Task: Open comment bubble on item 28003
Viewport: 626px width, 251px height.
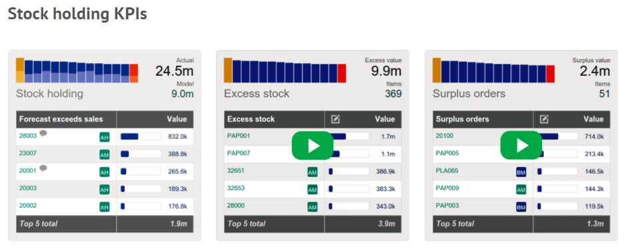Action: point(43,134)
